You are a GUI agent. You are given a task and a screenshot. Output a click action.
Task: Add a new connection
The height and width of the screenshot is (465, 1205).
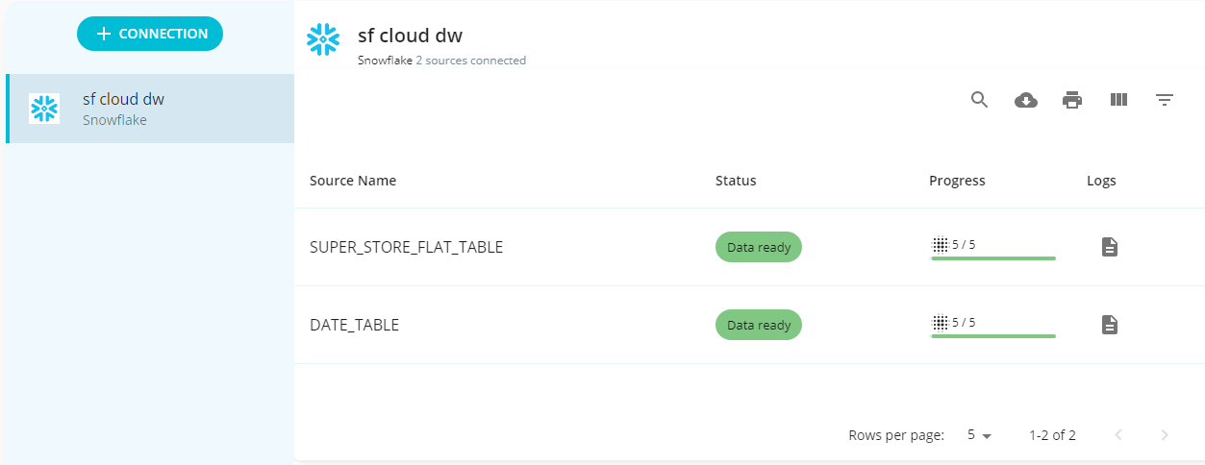[150, 34]
